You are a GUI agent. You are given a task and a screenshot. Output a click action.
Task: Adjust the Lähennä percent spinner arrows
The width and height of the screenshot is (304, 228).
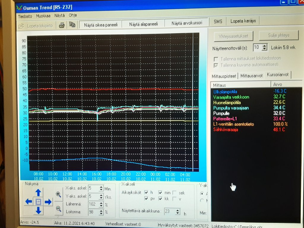click(101, 204)
